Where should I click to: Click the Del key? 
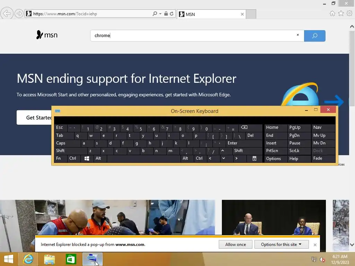[x=253, y=135]
